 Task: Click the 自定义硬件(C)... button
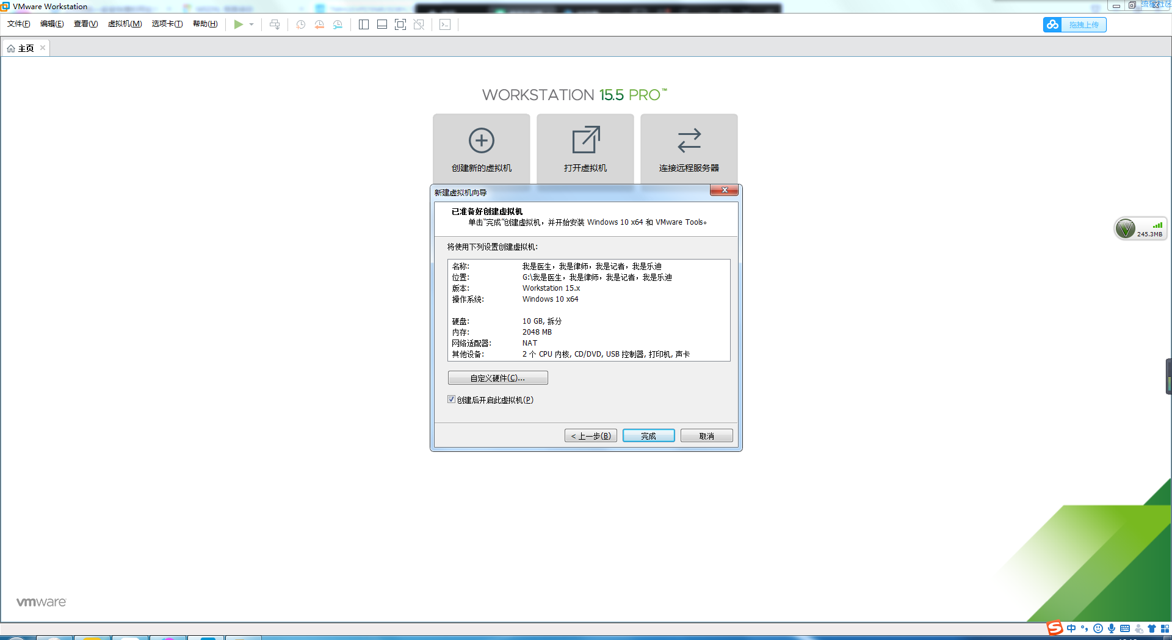click(497, 378)
